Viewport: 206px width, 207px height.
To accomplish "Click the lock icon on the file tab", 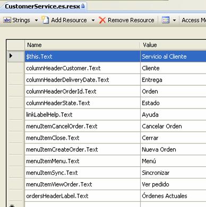I will pyautogui.click(x=83, y=6).
